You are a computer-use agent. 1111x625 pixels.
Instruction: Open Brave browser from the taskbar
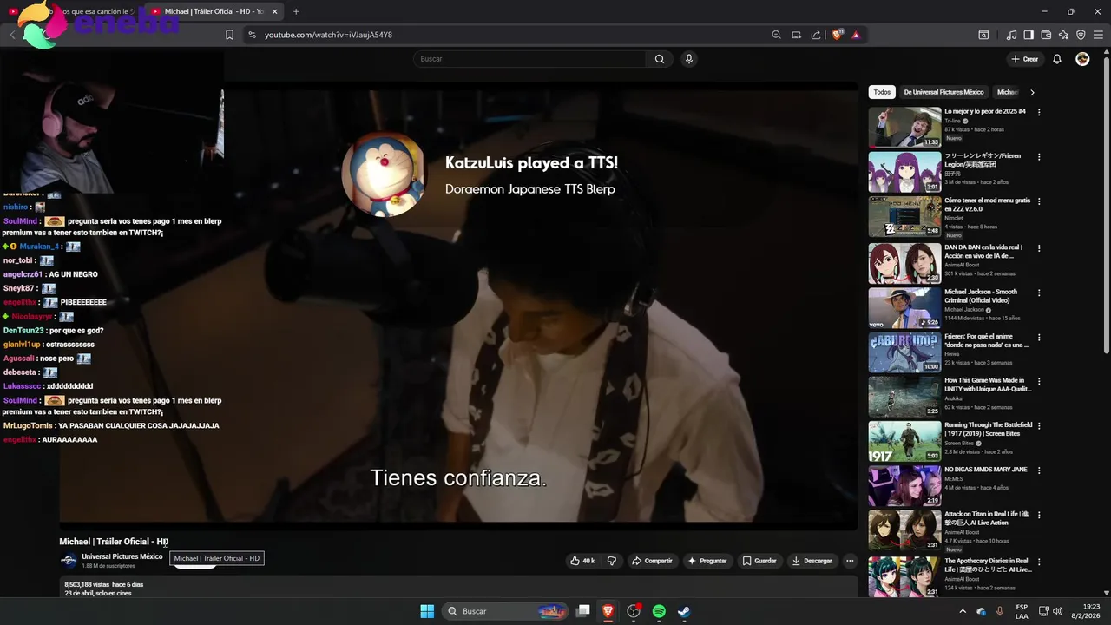608,611
